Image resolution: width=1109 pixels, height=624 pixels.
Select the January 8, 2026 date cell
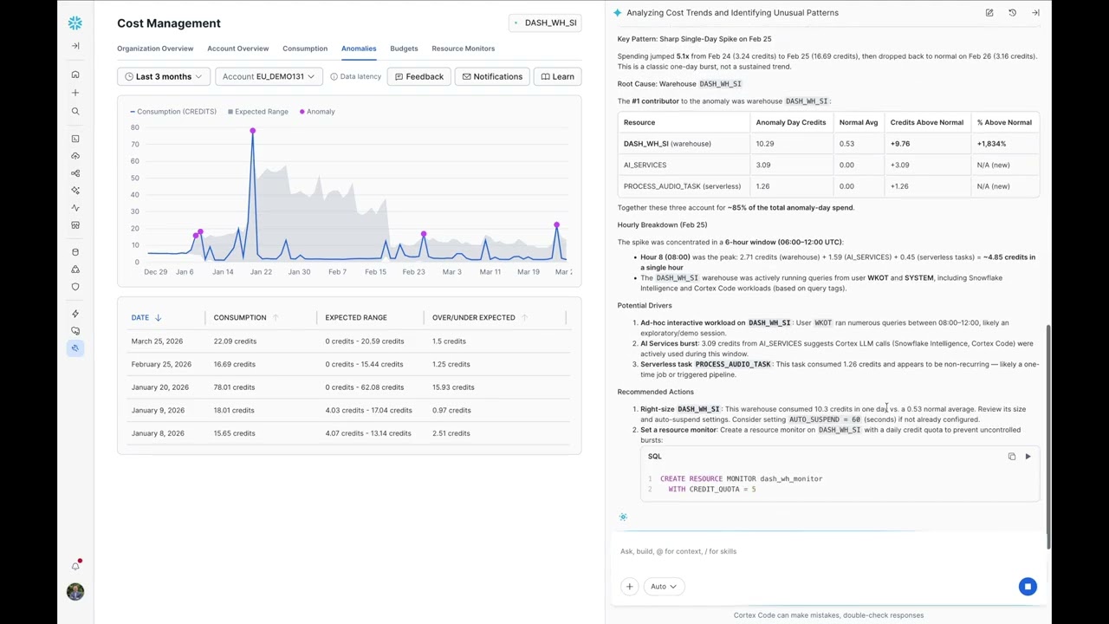(158, 433)
